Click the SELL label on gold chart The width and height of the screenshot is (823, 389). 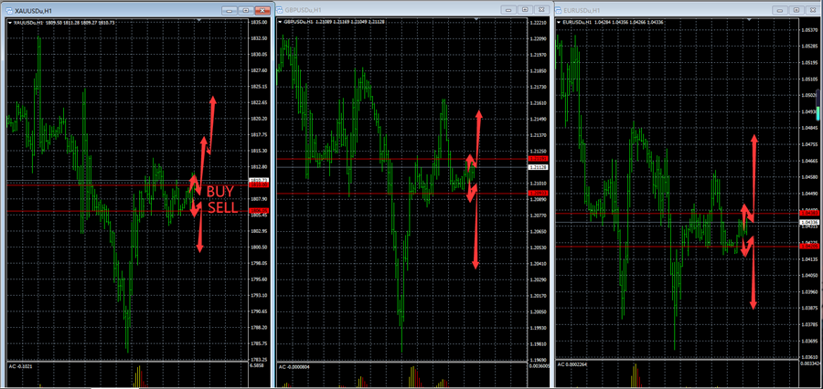coord(221,208)
